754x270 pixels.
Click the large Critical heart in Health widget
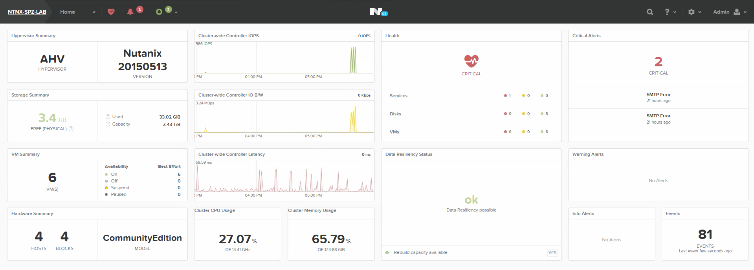(x=471, y=61)
